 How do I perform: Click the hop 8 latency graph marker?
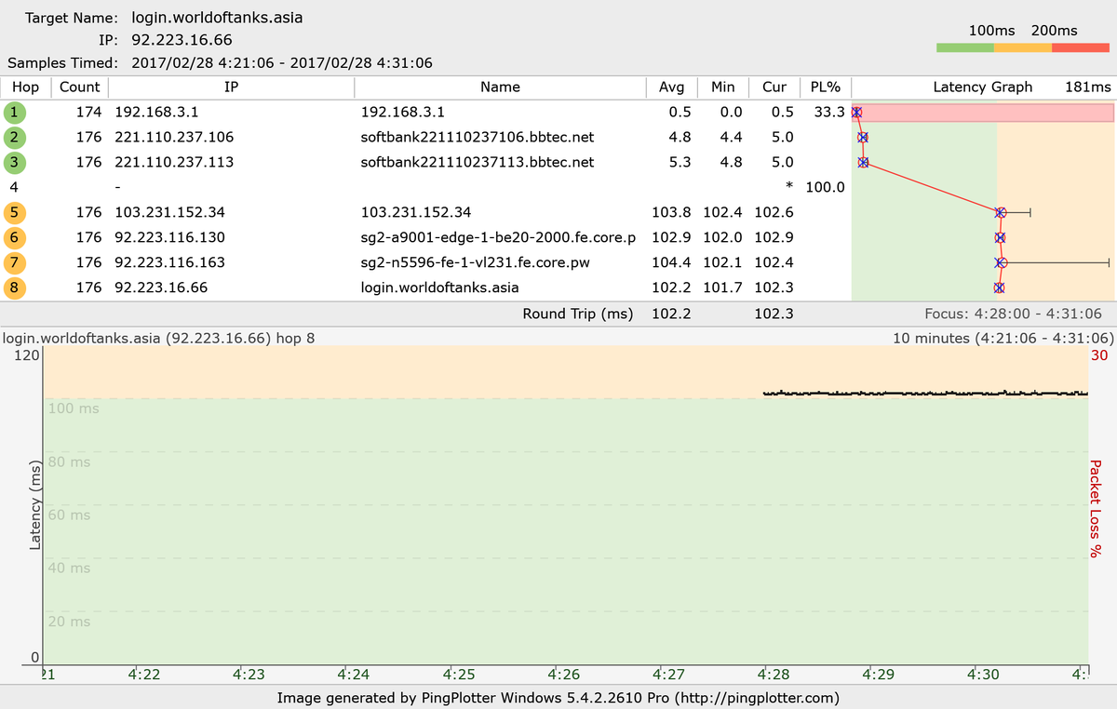coord(999,288)
